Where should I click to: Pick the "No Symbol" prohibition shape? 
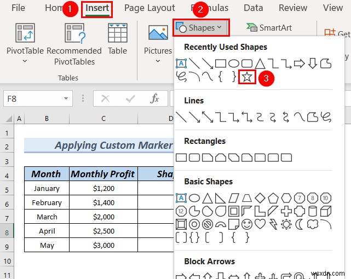pos(208,224)
